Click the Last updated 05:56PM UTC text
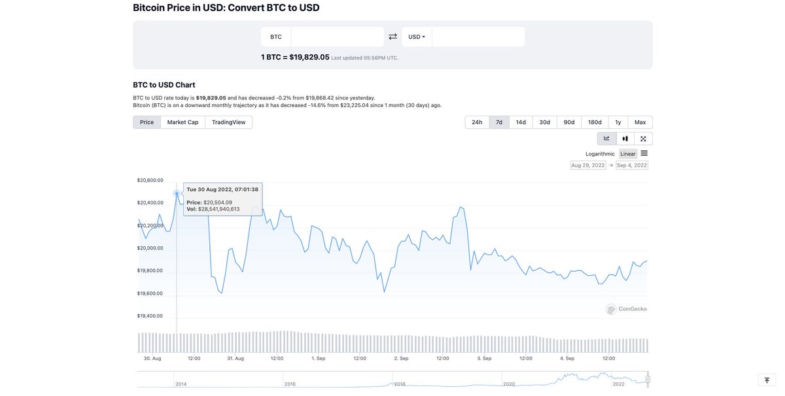This screenshot has height=396, width=785. [x=365, y=58]
